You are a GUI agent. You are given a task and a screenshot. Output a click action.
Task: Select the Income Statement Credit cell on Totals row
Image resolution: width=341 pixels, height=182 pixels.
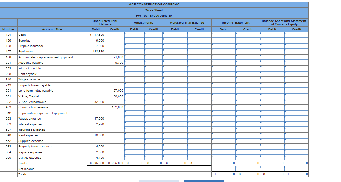point(248,163)
